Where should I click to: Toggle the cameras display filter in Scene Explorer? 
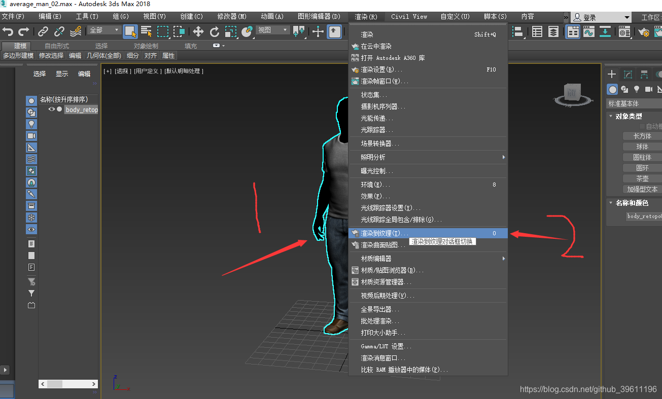(31, 136)
